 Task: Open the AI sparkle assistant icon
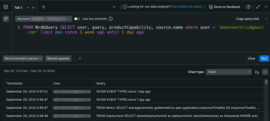pos(6,19)
